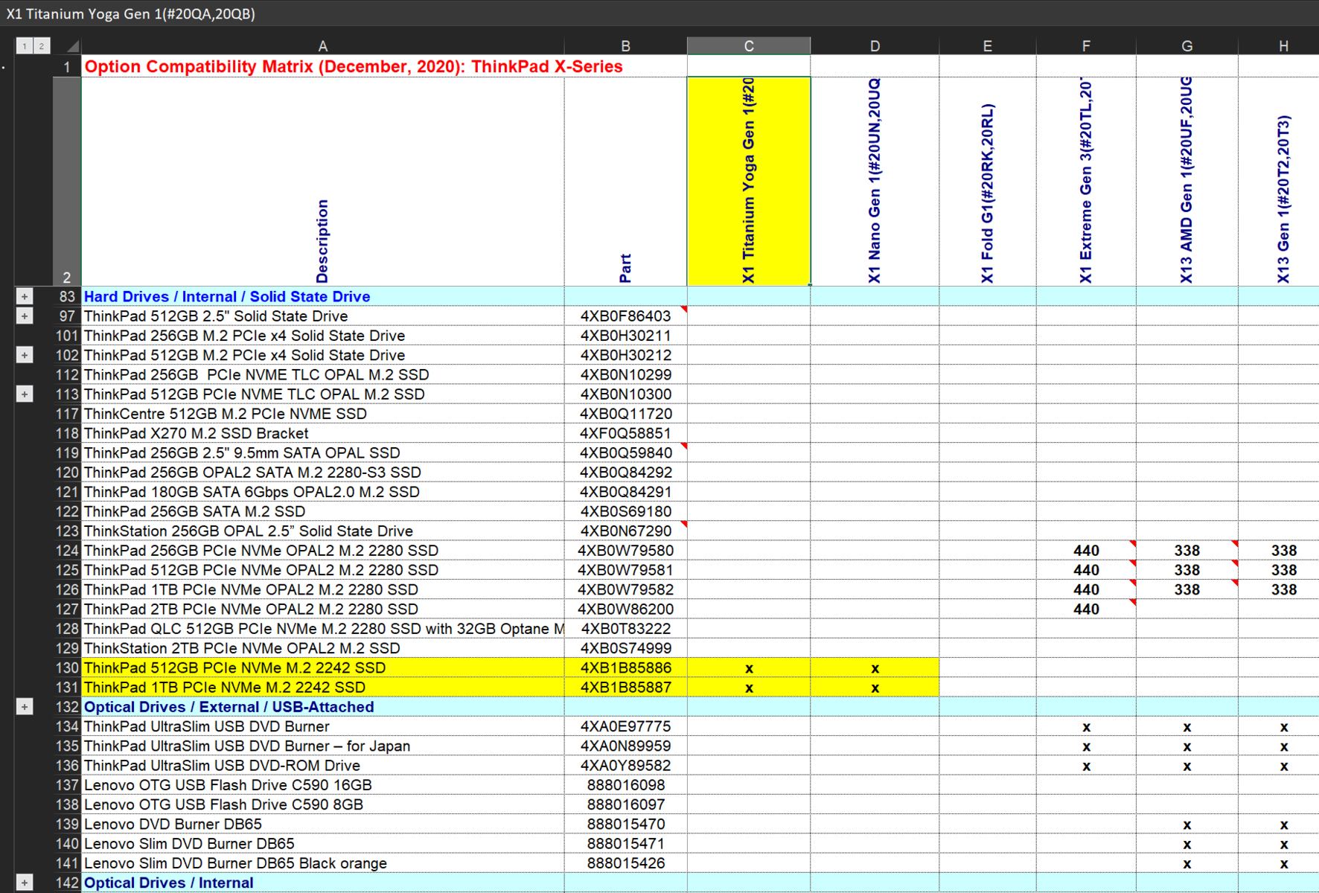Click the Optical Drives / Internal heading
This screenshot has height=893, width=1319.
tap(169, 883)
